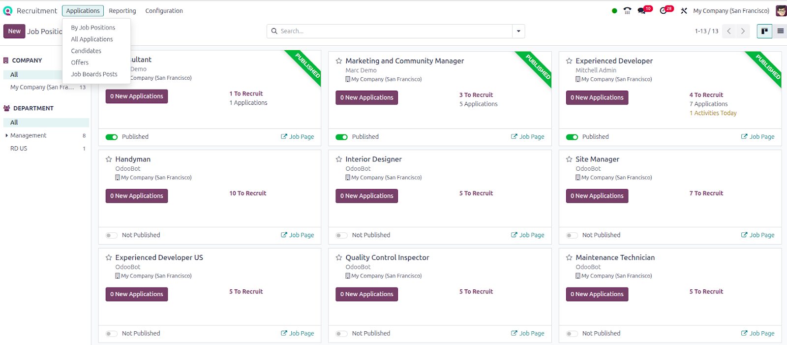
Task: Switch to list view
Action: pyautogui.click(x=780, y=31)
